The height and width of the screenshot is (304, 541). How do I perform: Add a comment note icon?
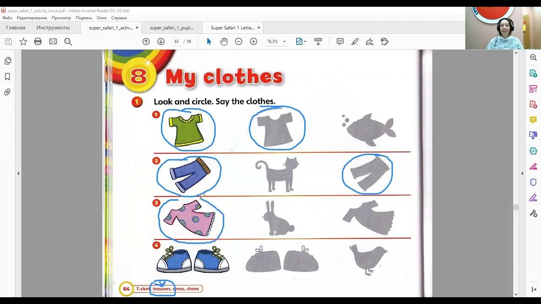(x=340, y=41)
